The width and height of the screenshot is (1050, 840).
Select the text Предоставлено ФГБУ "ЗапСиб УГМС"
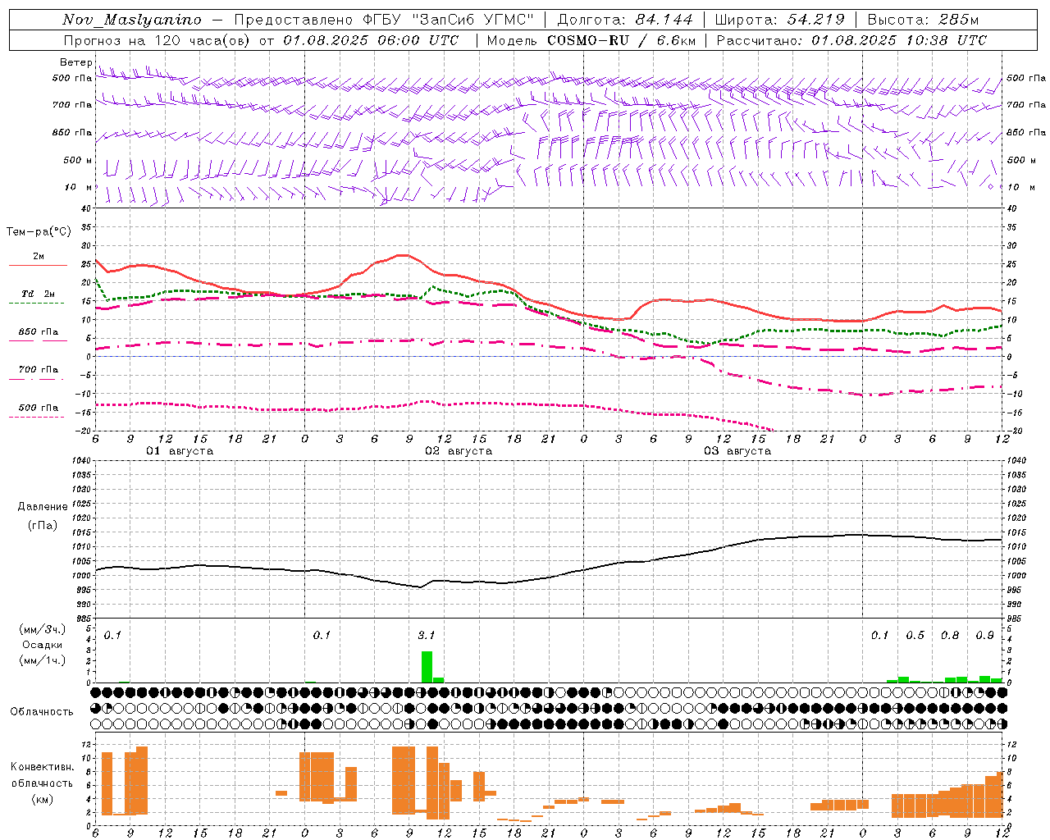[384, 20]
